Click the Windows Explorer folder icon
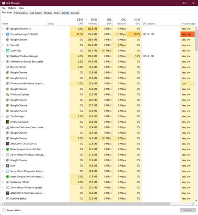198x215 pixels. [8, 94]
